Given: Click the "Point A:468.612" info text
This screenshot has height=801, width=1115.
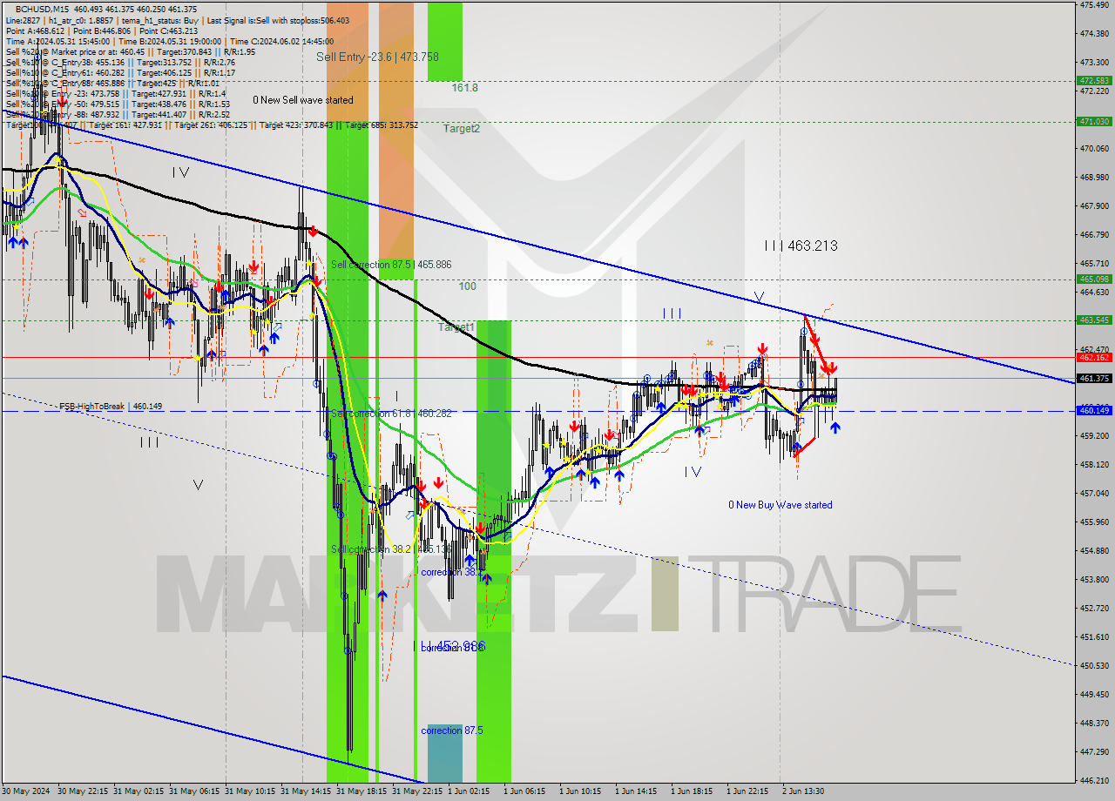Looking at the screenshot, I should point(35,30).
